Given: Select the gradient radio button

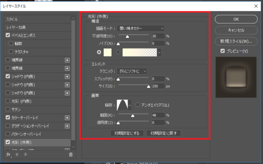Looking at the screenshot, I should pyautogui.click(x=118, y=52).
